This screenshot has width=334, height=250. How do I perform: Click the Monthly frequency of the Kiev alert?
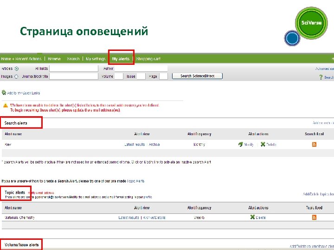click(199, 144)
